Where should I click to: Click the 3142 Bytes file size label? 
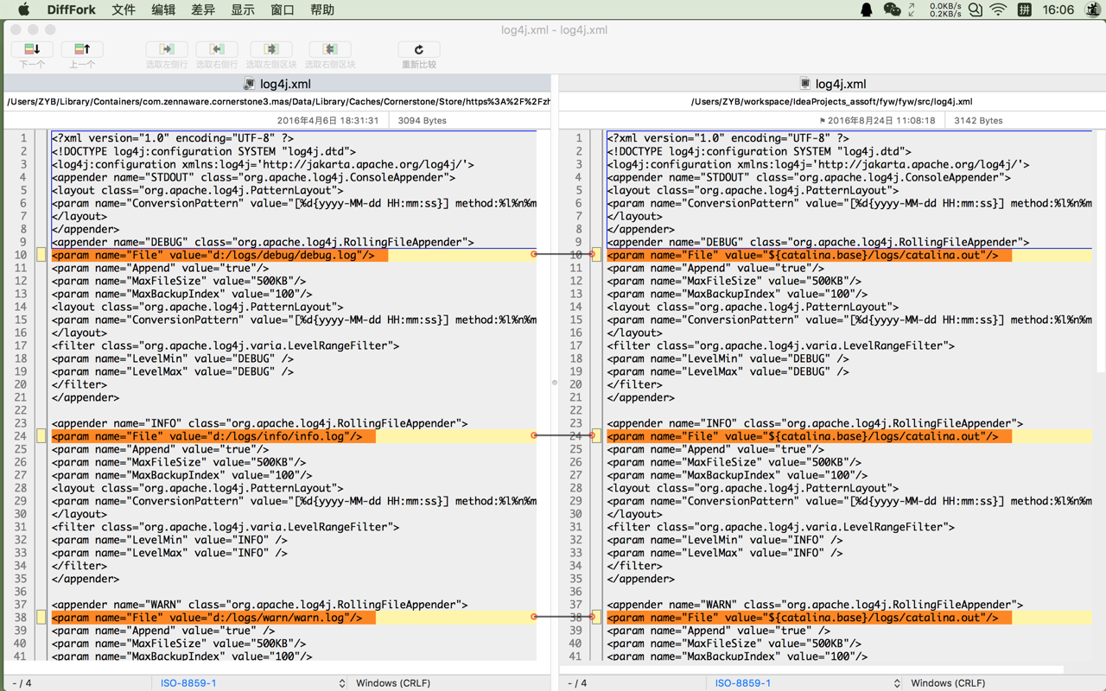978,121
